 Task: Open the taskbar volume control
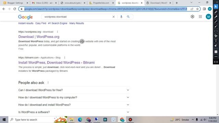click(x=205, y=120)
